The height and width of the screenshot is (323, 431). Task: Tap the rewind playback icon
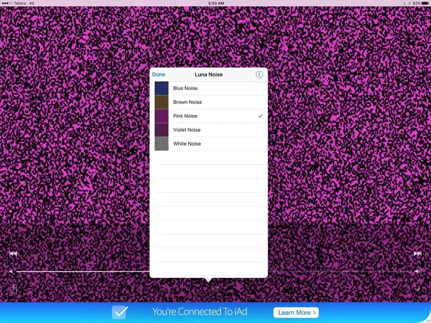click(13, 253)
